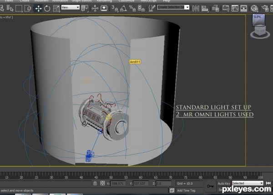
Task: Open the Layer Manager
Action: 216,8
